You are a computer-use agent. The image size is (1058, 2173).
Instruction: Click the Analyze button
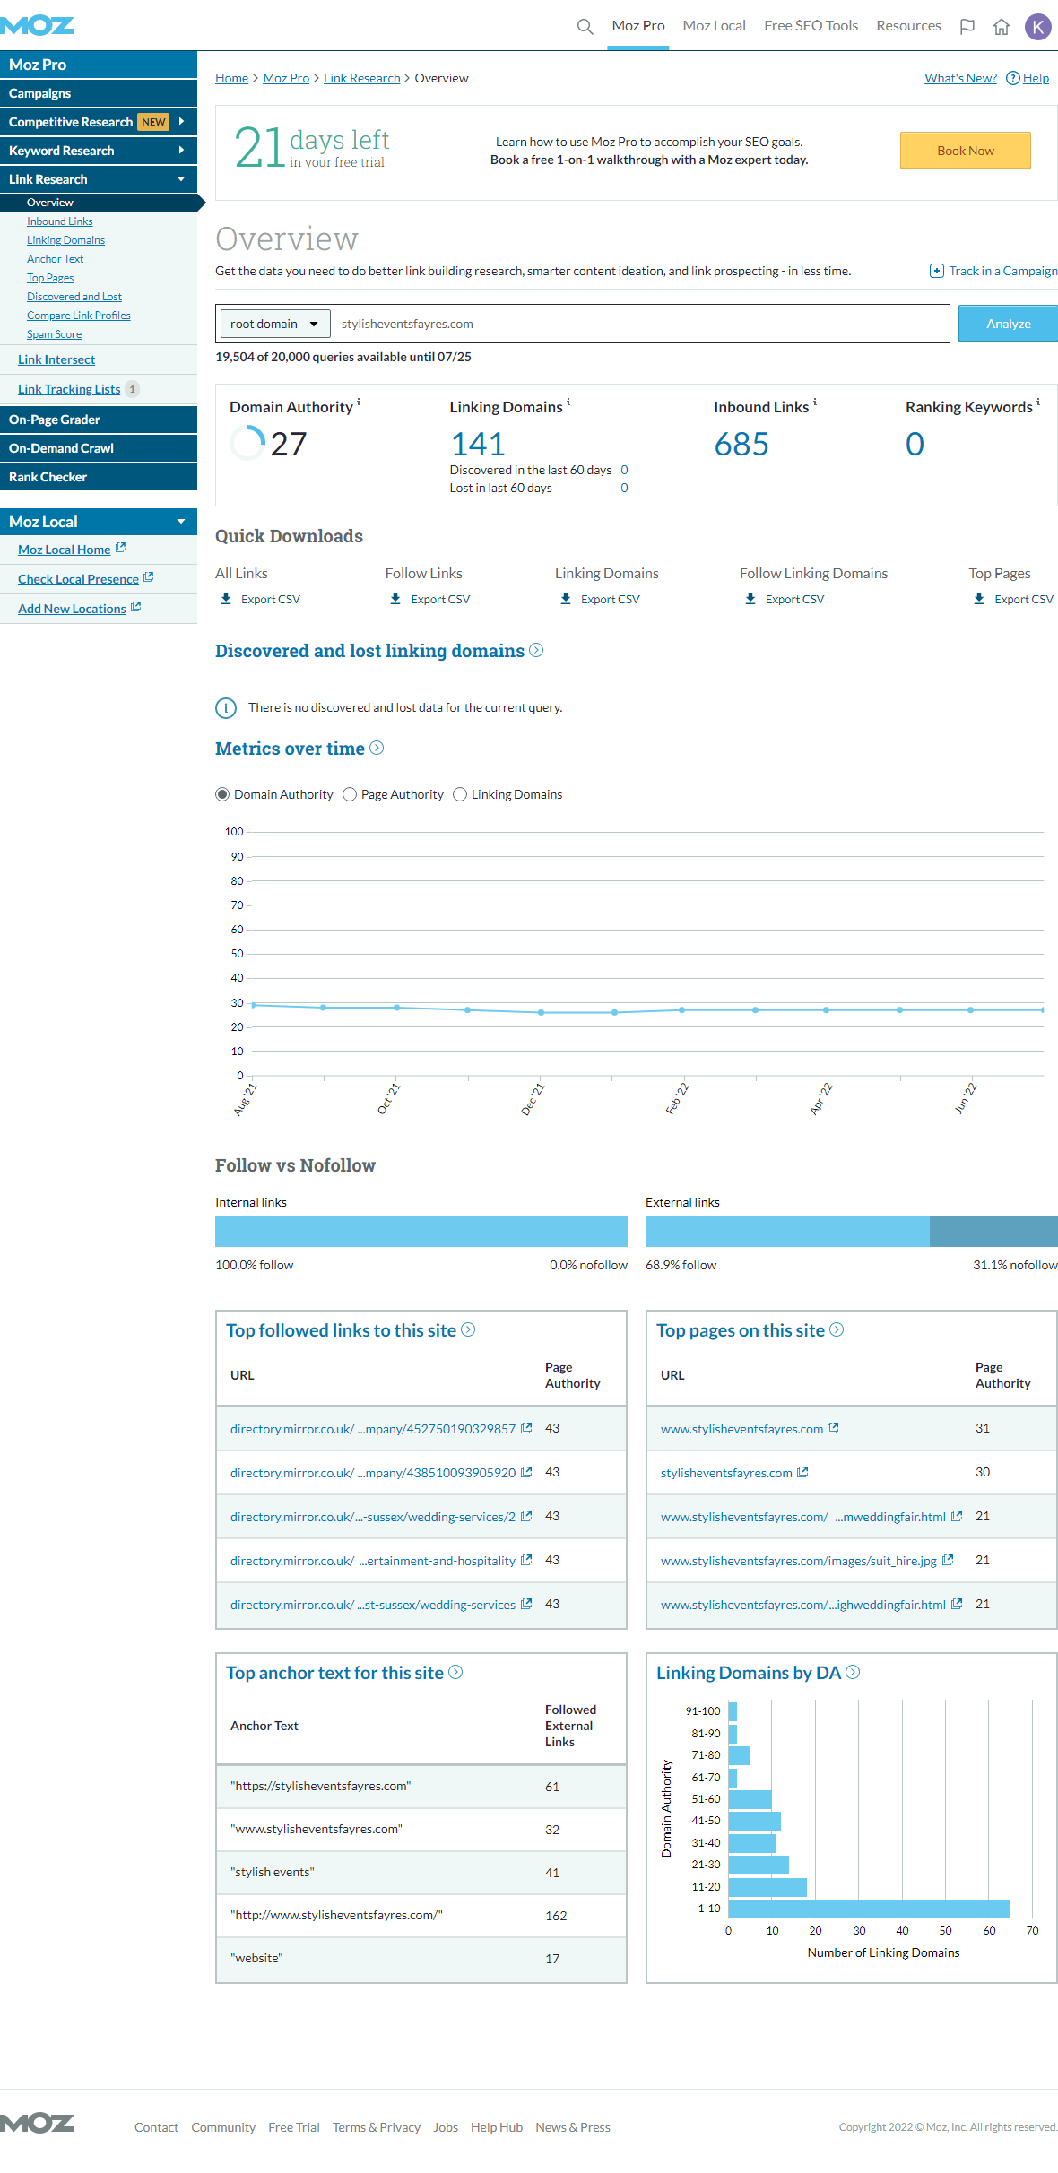[x=1008, y=324]
